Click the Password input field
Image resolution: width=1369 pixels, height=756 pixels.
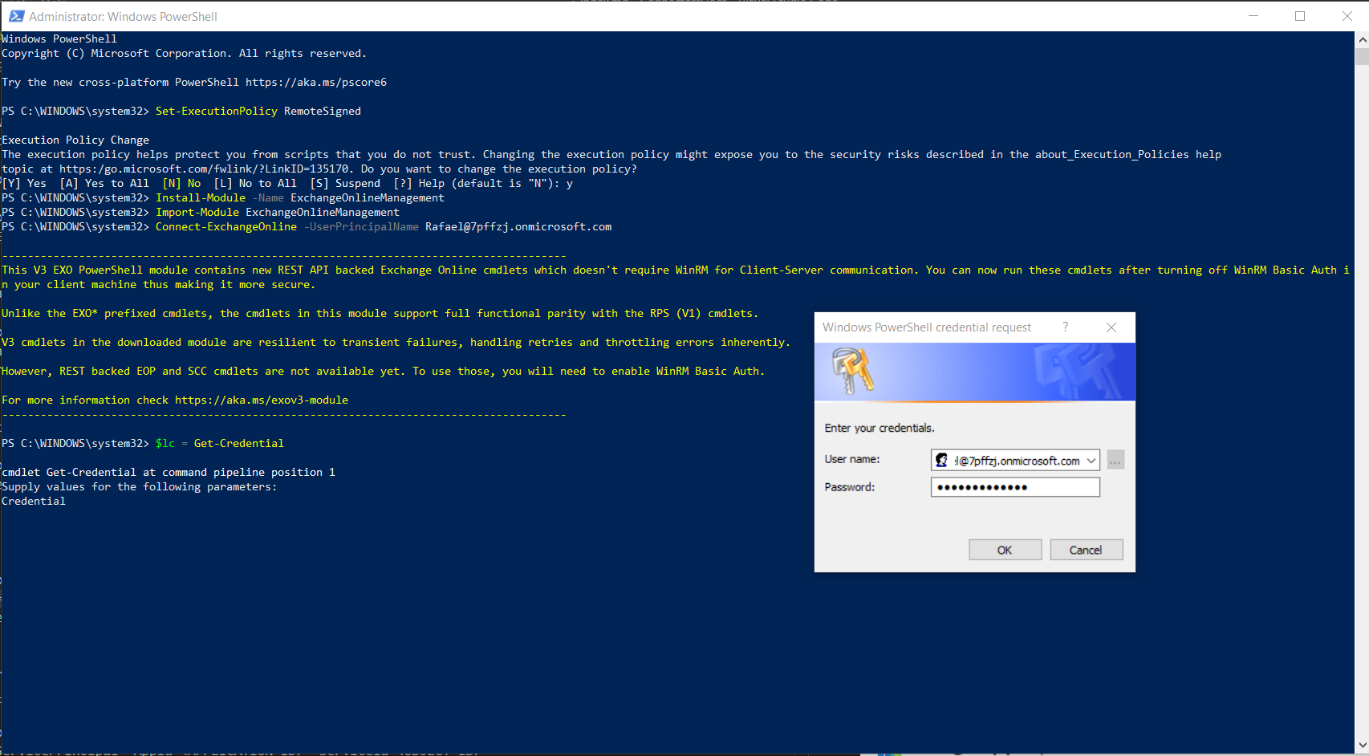click(1015, 487)
